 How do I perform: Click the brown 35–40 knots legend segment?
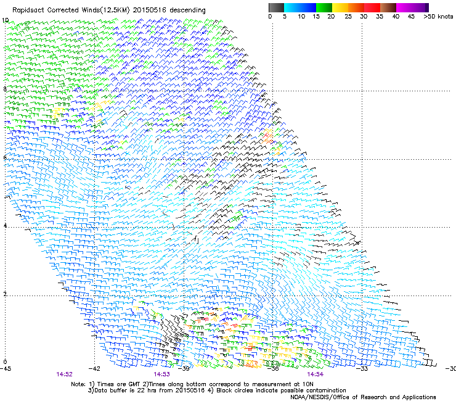pyautogui.click(x=388, y=7)
